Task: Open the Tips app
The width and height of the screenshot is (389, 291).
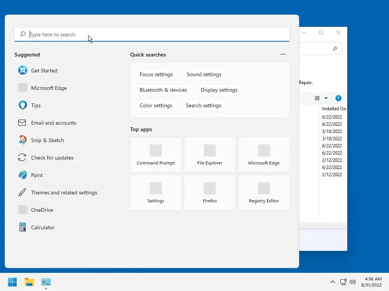Action: [x=29, y=105]
